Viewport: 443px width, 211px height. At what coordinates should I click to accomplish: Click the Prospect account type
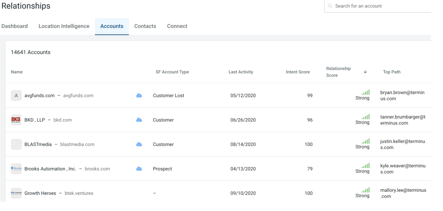(x=163, y=169)
